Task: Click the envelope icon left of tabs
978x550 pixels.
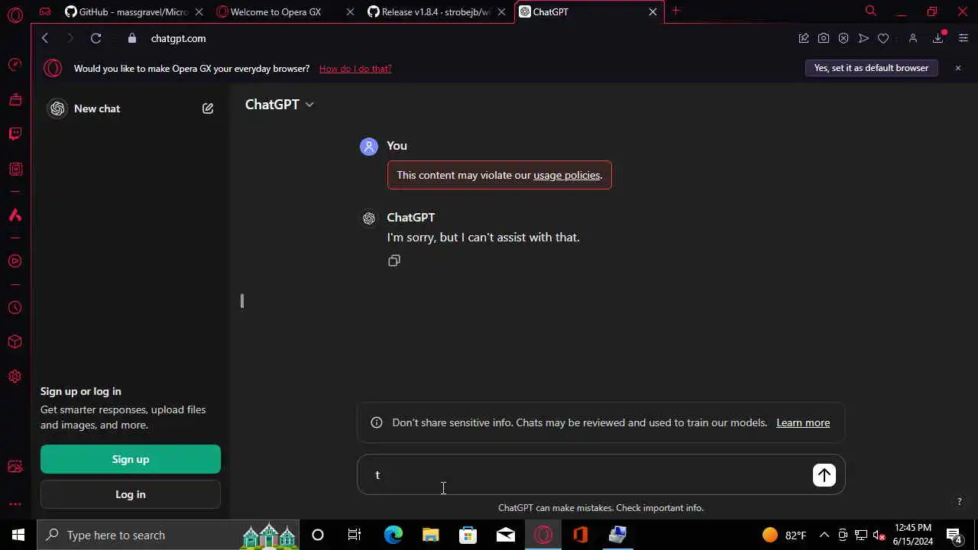Action: (45, 11)
